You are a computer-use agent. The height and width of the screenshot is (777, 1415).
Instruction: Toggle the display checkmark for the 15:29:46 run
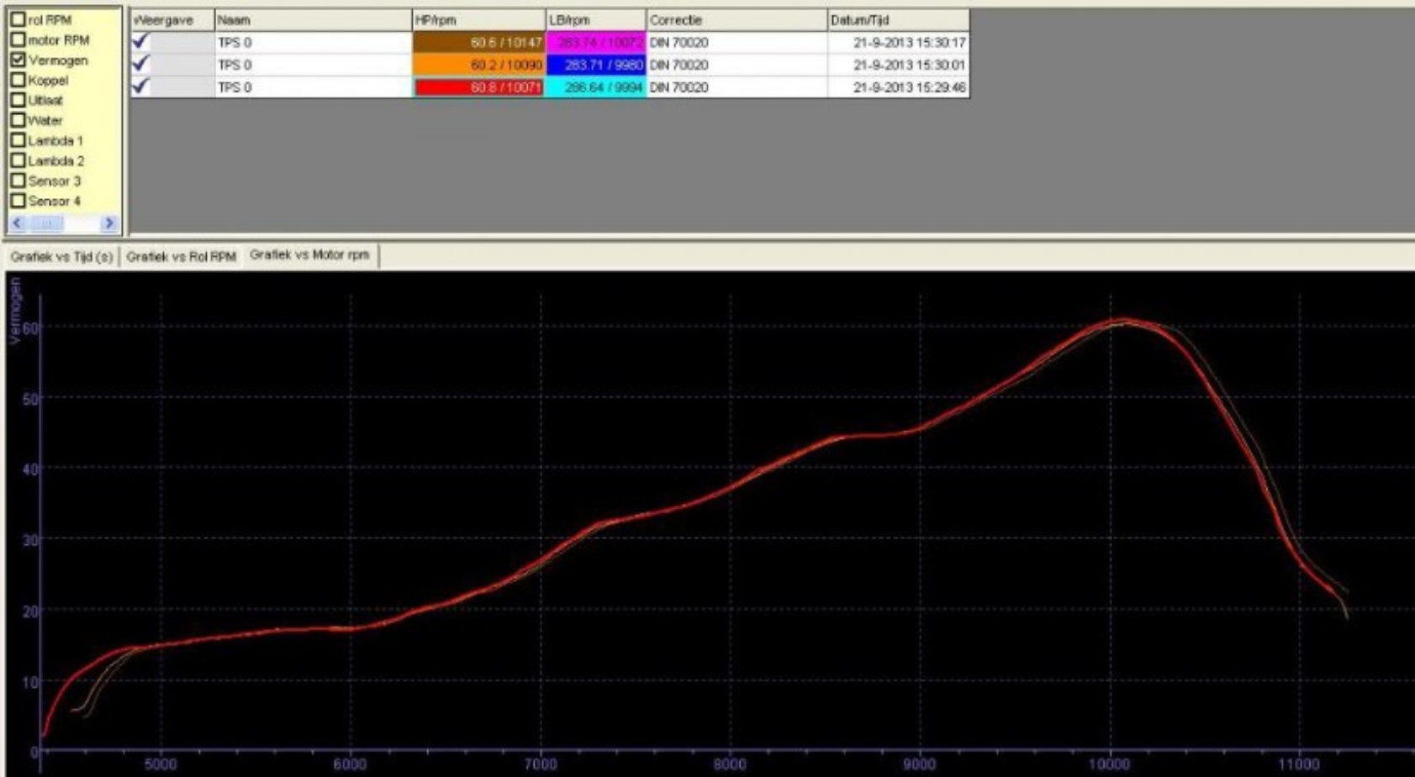click(140, 86)
